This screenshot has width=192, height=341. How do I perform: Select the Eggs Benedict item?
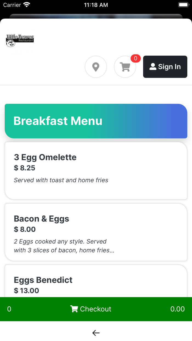point(43,280)
